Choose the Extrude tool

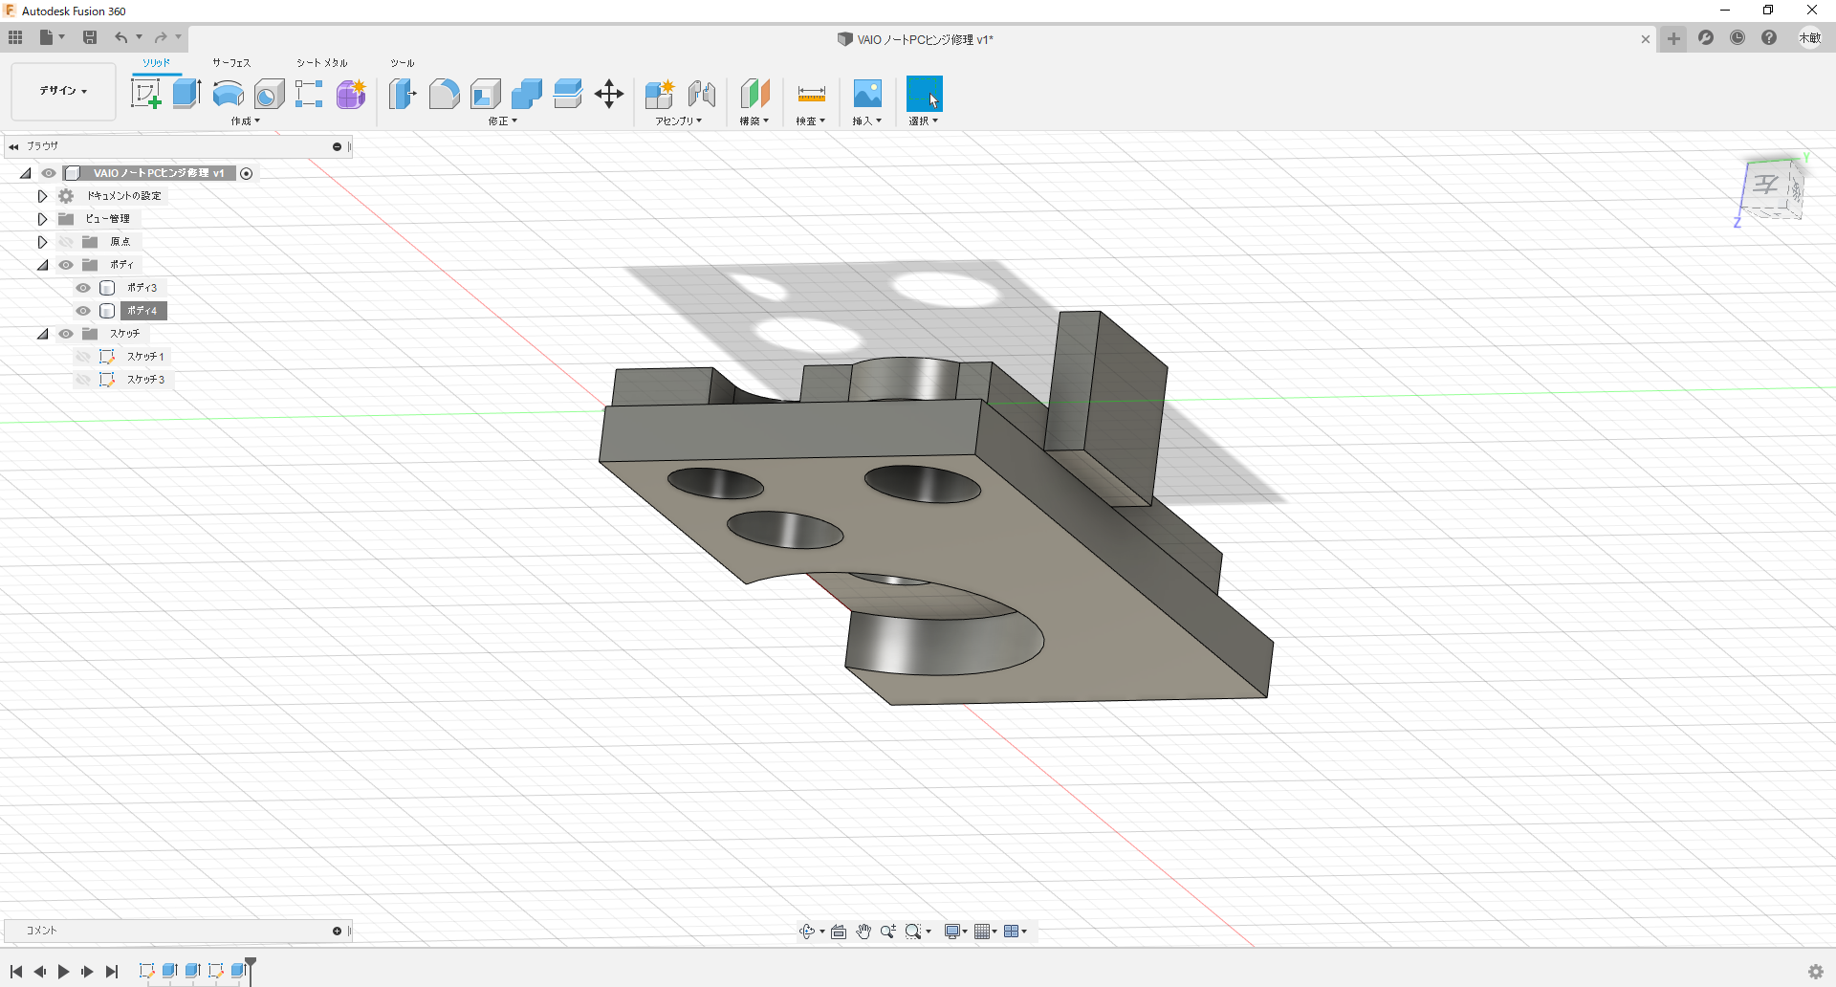(186, 94)
